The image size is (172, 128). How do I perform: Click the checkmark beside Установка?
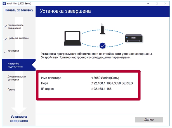point(5,52)
